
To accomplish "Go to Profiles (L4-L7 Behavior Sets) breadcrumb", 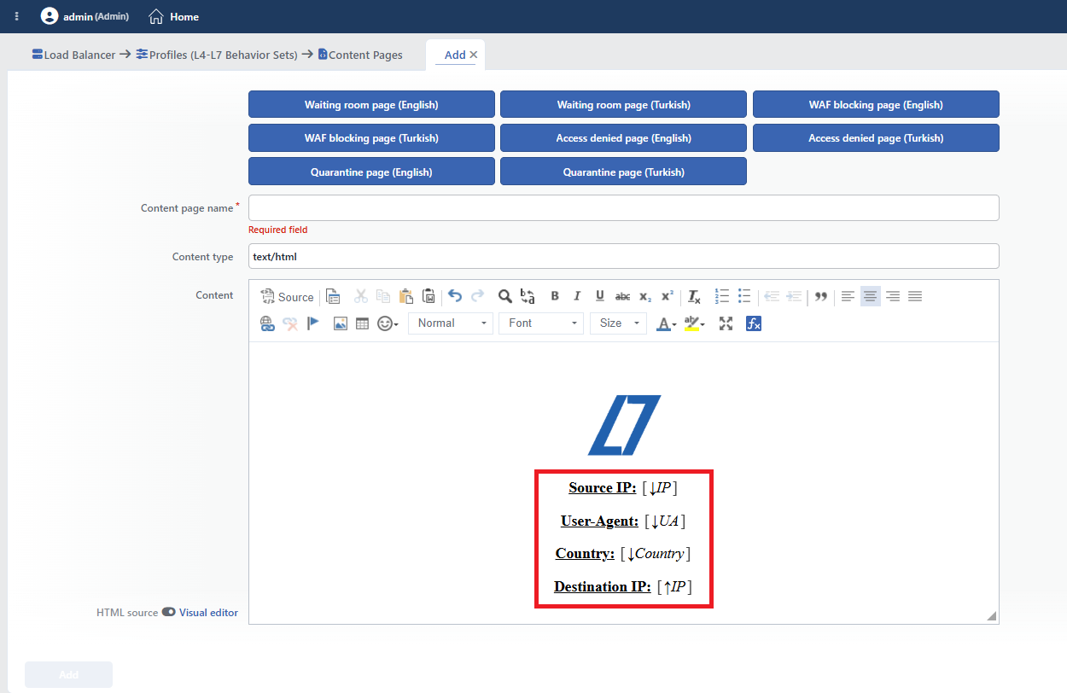I will (x=217, y=55).
